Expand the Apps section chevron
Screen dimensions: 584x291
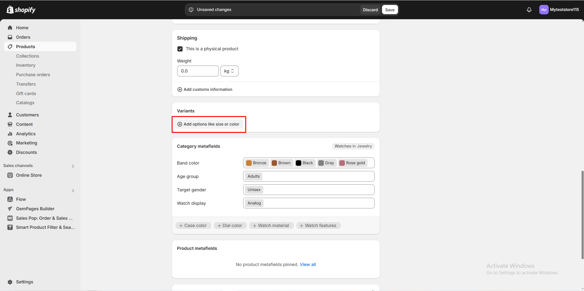click(73, 190)
